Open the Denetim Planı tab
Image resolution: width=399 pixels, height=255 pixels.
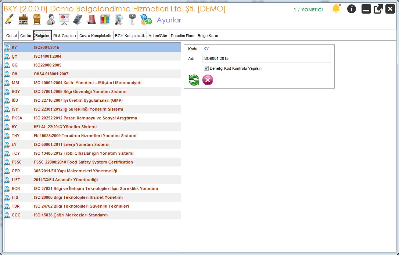pos(183,36)
